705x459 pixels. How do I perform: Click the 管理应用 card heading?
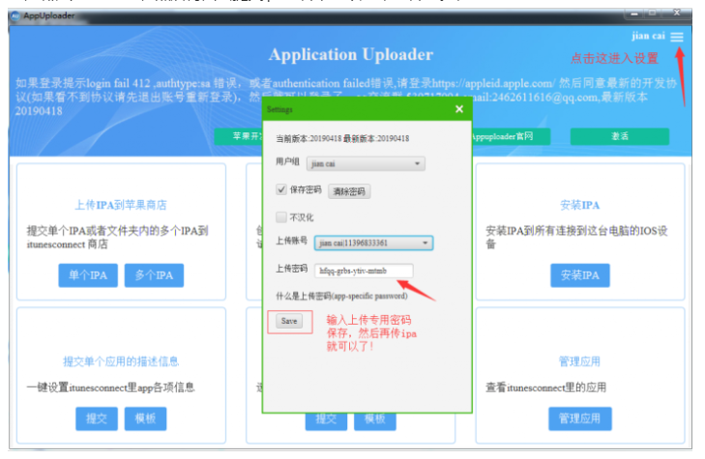pyautogui.click(x=580, y=361)
